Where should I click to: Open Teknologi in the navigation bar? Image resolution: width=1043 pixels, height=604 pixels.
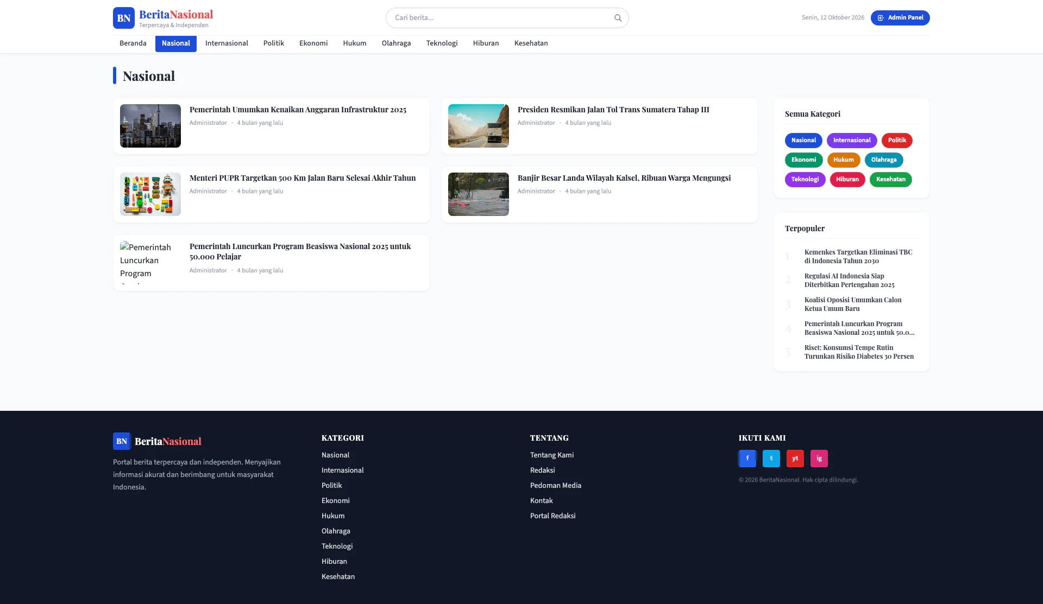click(x=442, y=43)
